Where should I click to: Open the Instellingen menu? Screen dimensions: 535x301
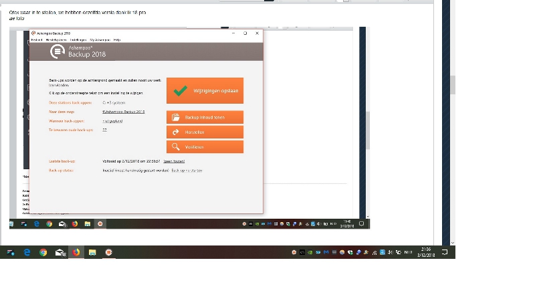[x=78, y=40]
